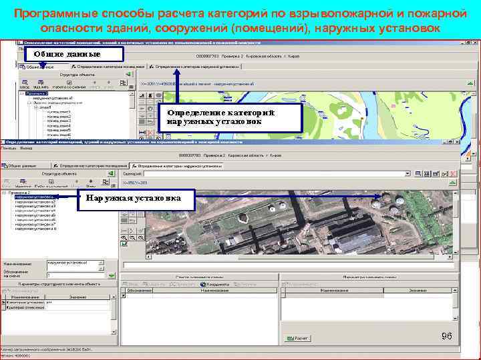The width and height of the screenshot is (481, 360).
Task: Click the third scenario toolbar icon
Action: [x=436, y=173]
